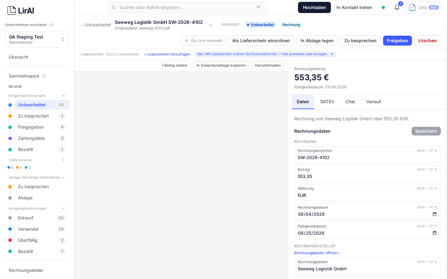The image size is (447, 279).
Task: Click the search magnifier icon
Action: [114, 7]
